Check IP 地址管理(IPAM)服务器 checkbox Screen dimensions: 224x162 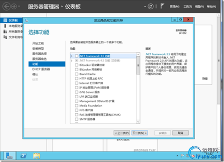click(77, 88)
